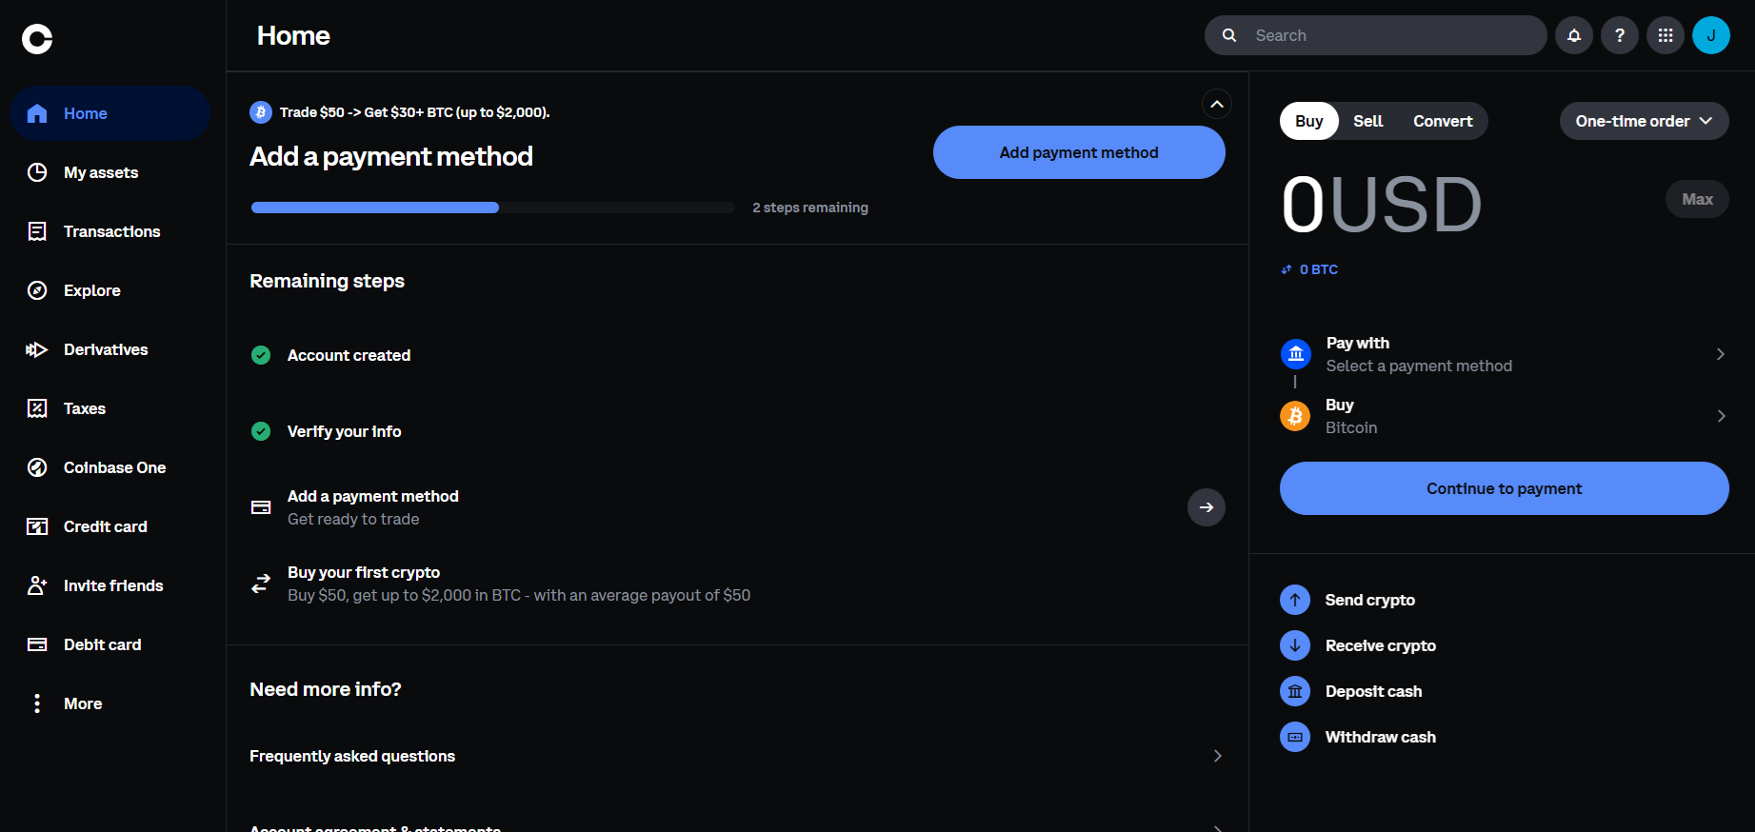Screen dimensions: 1755x832
Task: Click the Receive crypto down-arrow icon
Action: click(x=1295, y=645)
